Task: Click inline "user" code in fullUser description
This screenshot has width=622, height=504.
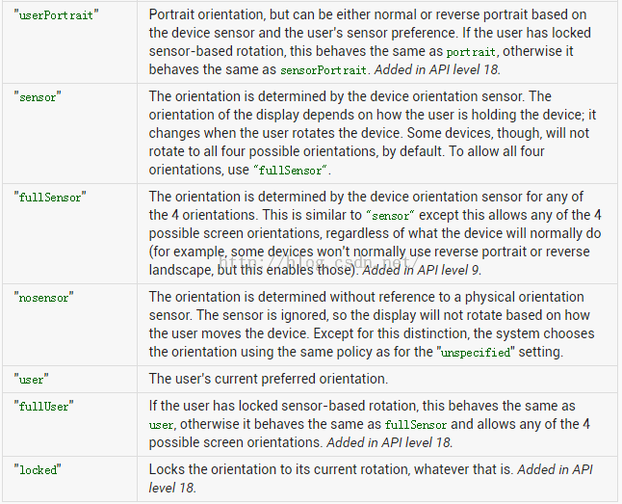Action: pos(161,425)
